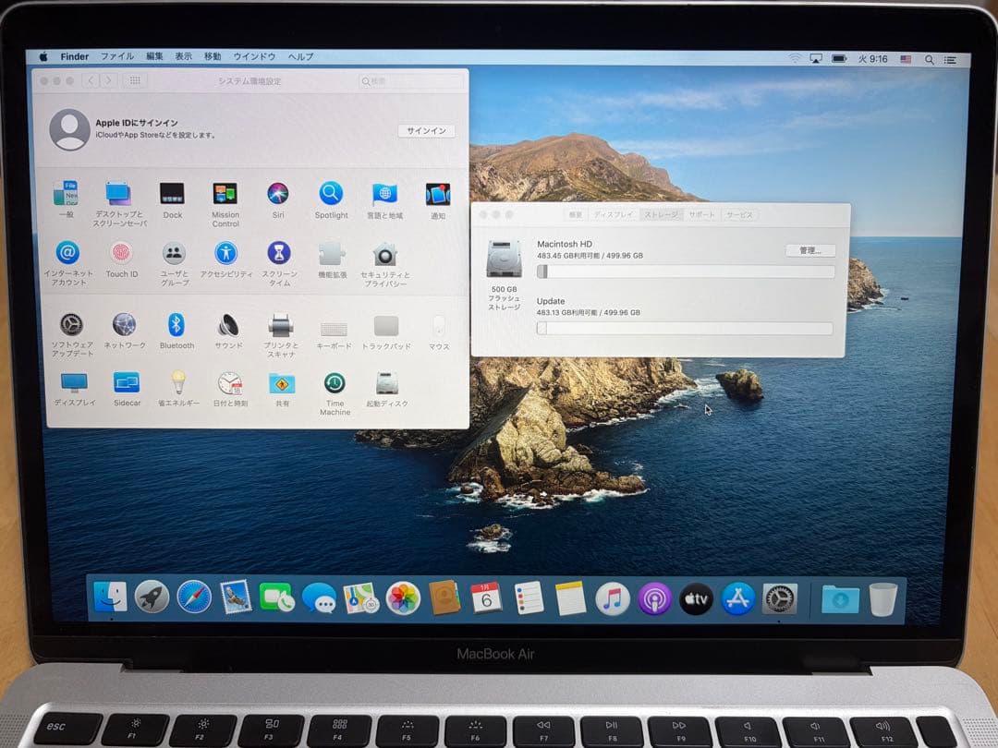Open Mission Control preferences
Image resolution: width=998 pixels, height=748 pixels.
pyautogui.click(x=225, y=193)
